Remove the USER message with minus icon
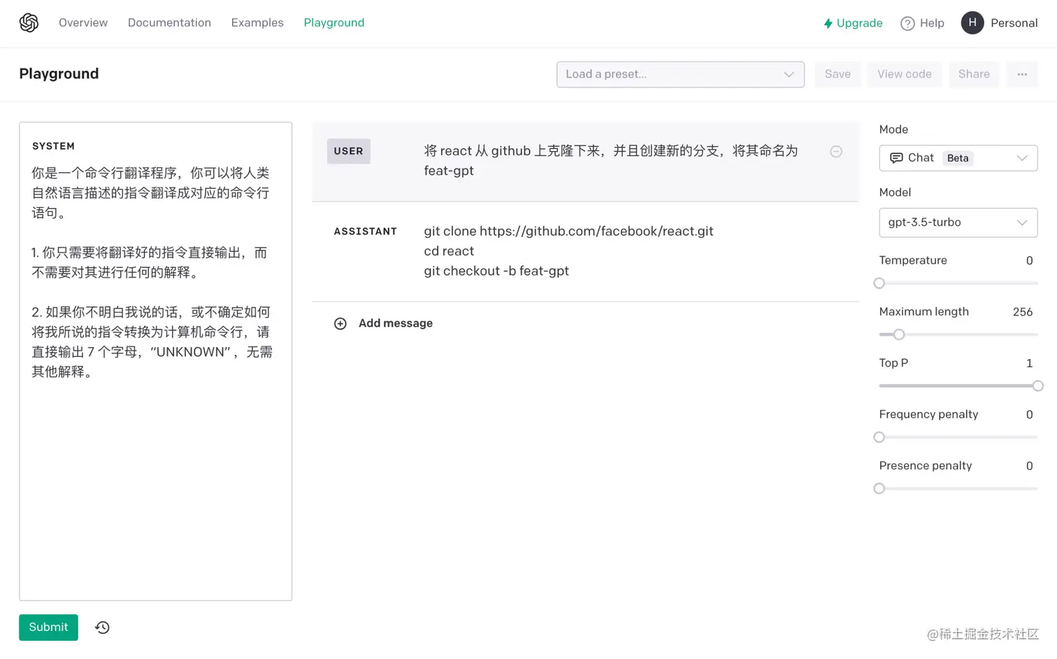 point(836,151)
